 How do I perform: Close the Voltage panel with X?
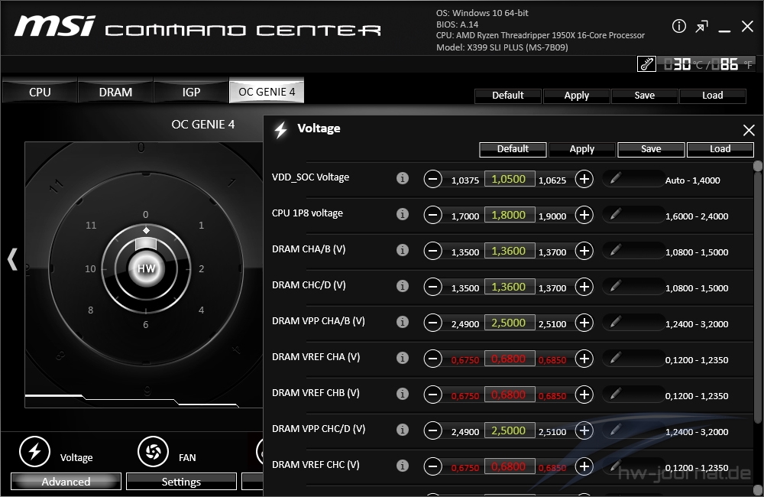tap(749, 130)
